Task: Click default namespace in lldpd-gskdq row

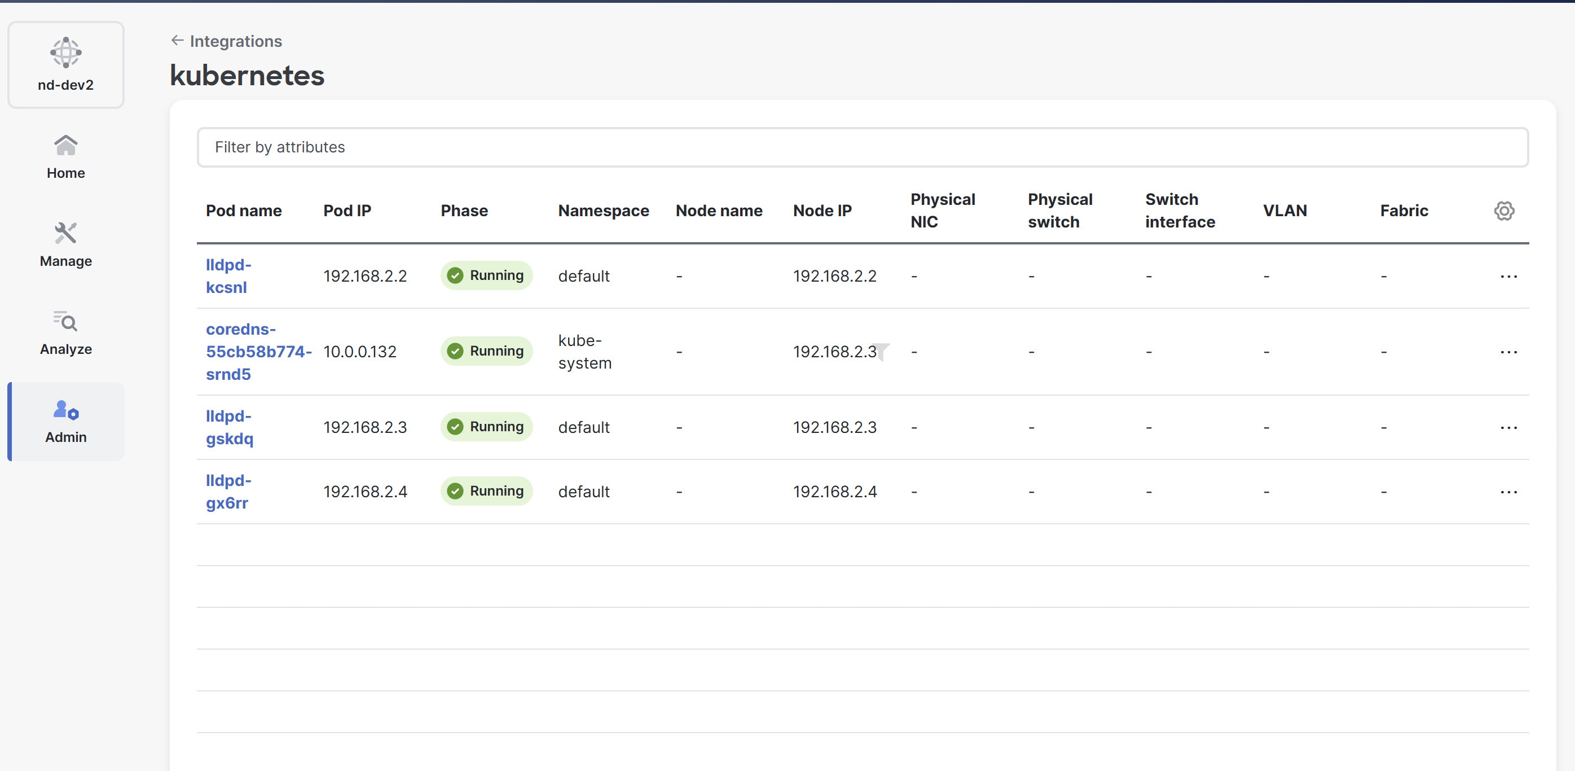Action: [583, 428]
